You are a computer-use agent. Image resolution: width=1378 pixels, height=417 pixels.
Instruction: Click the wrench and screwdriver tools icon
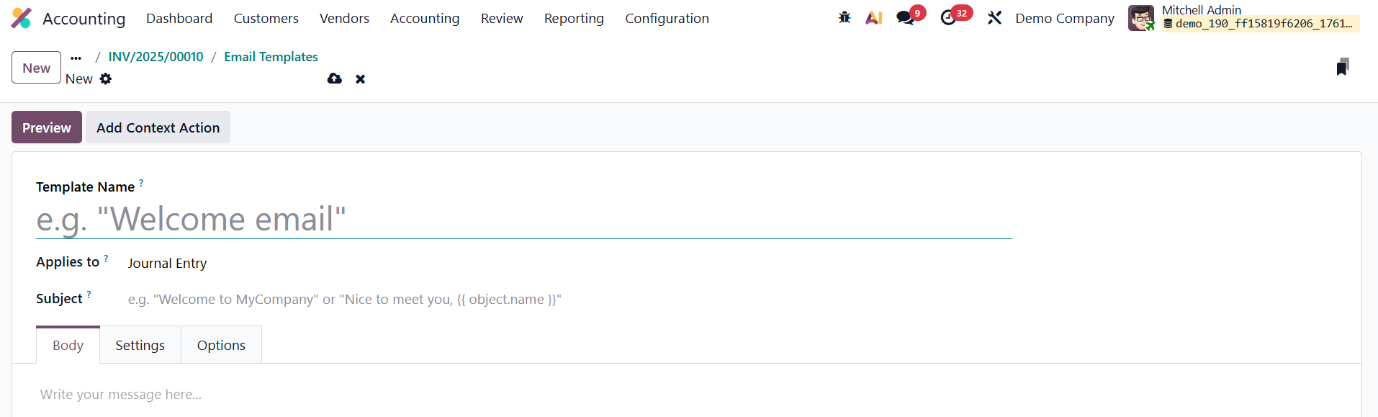click(994, 18)
